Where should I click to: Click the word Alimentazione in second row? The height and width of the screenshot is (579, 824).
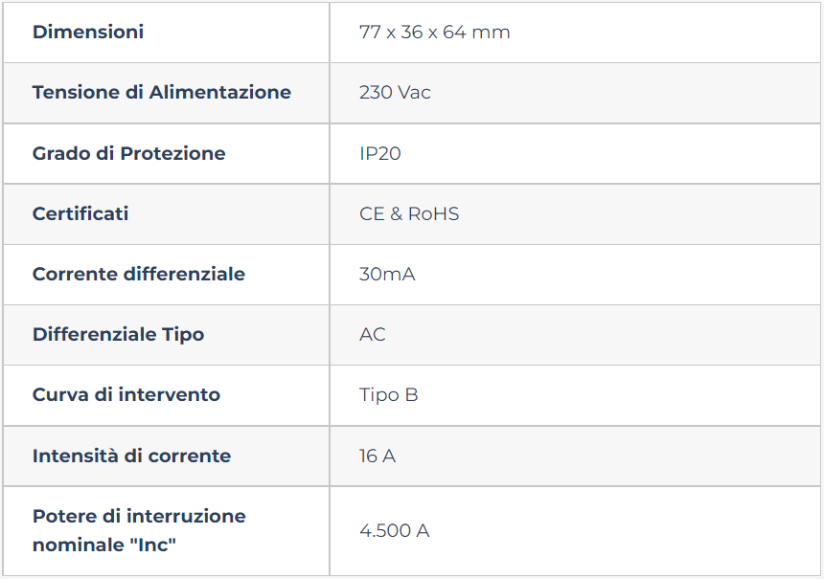[220, 93]
